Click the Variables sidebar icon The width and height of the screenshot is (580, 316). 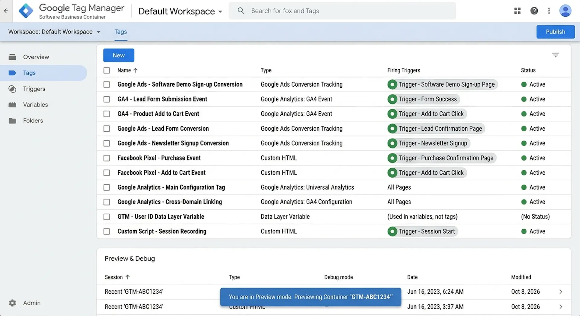click(x=12, y=105)
